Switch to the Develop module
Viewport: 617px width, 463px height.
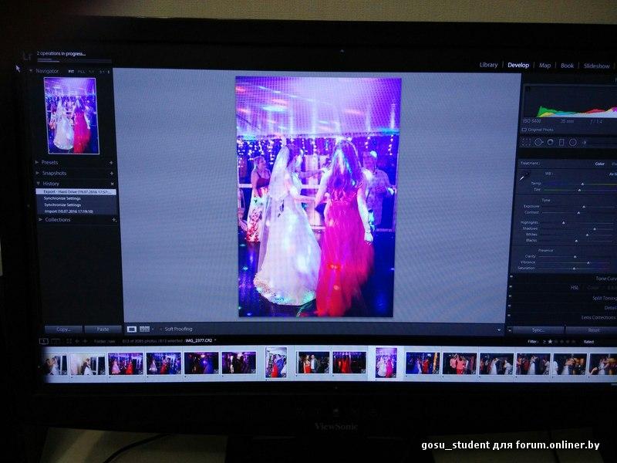pos(518,65)
